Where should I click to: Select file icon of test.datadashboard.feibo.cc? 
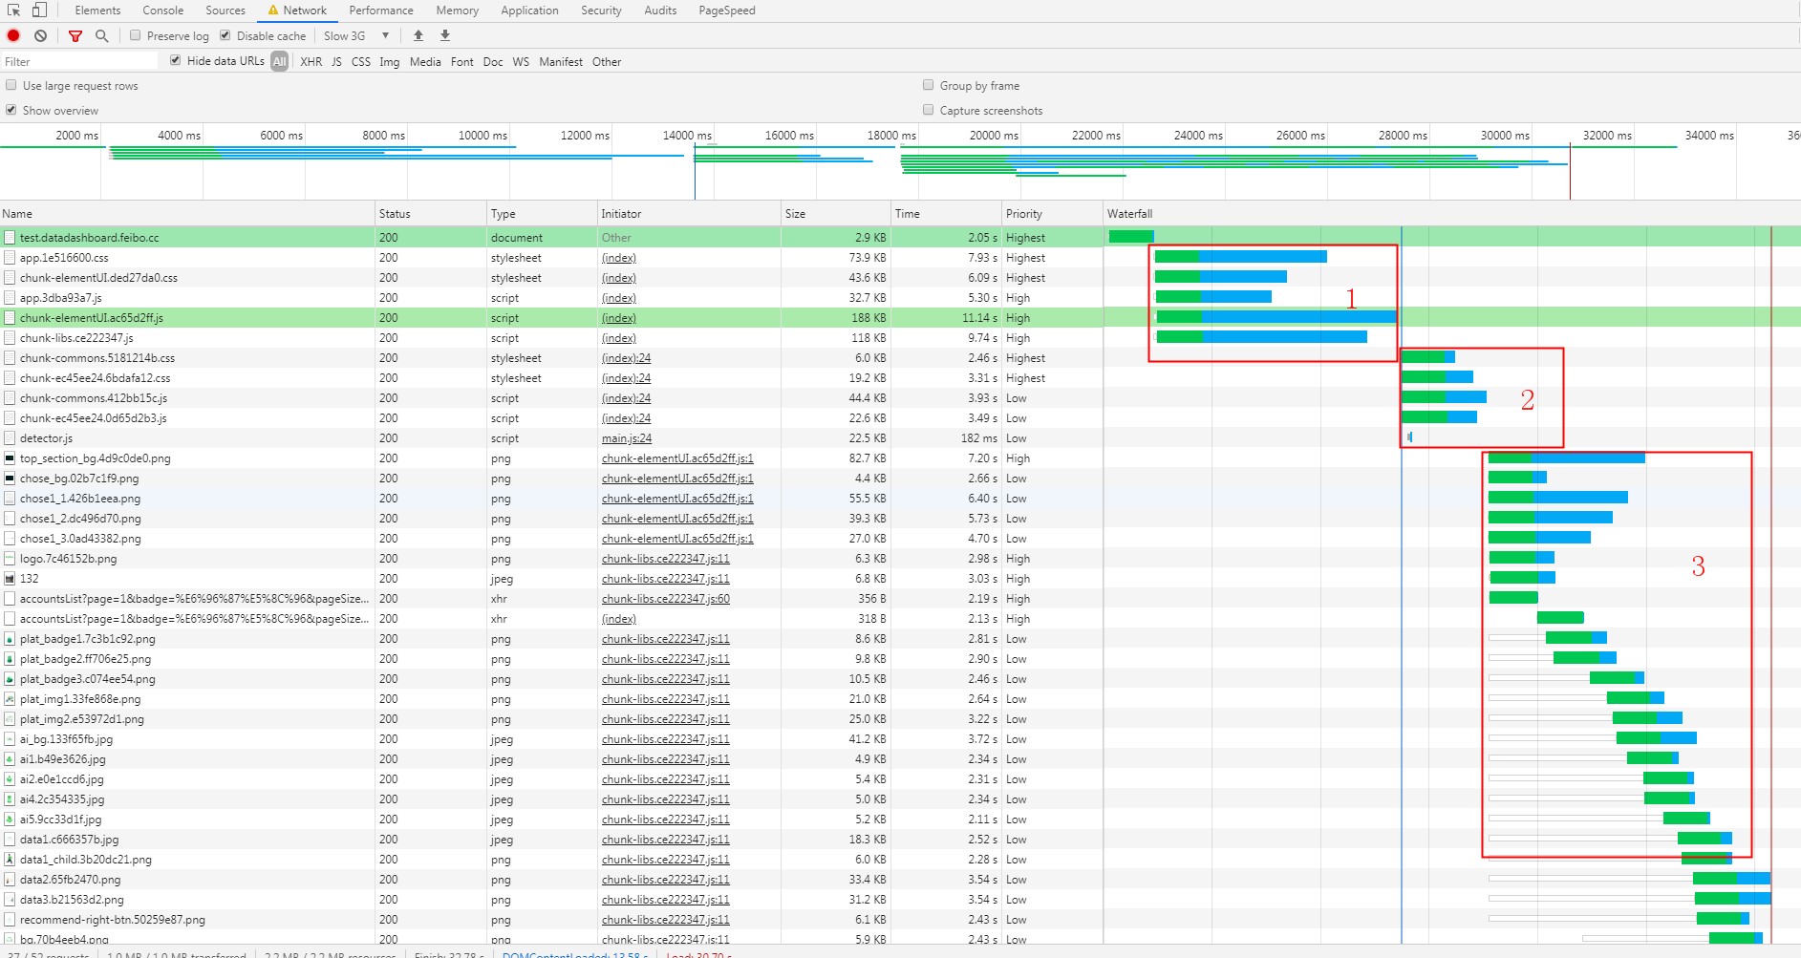tap(10, 237)
